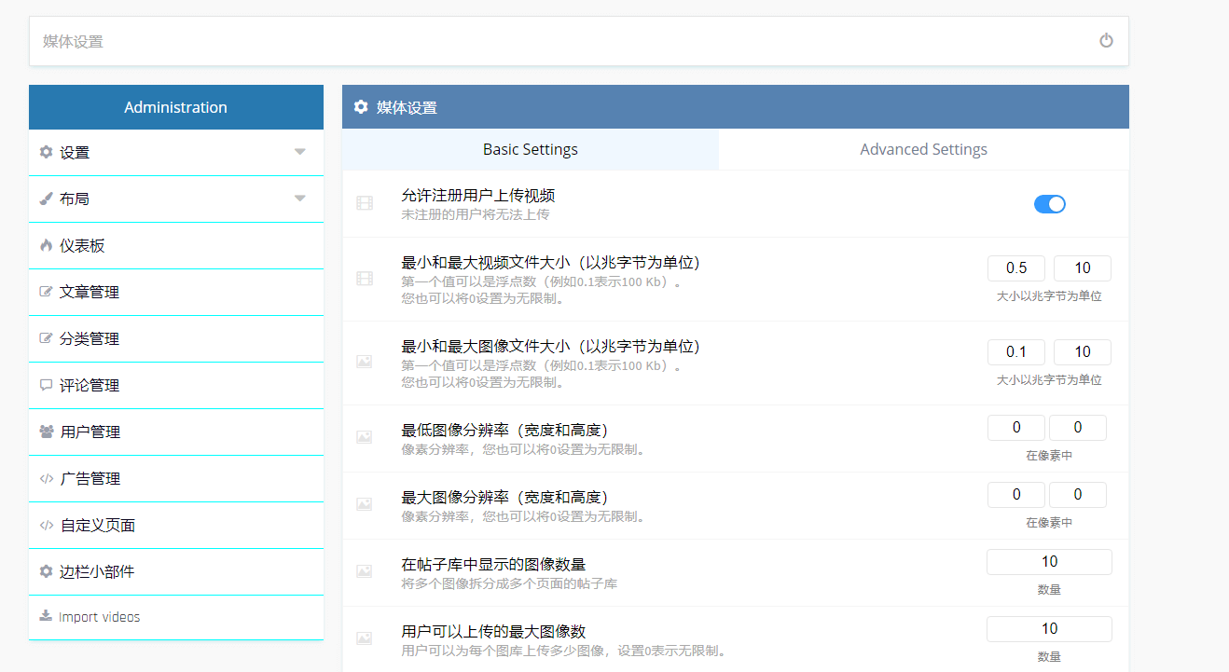Open 广告管理 page
Screen dimensions: 1229x672
click(176, 479)
